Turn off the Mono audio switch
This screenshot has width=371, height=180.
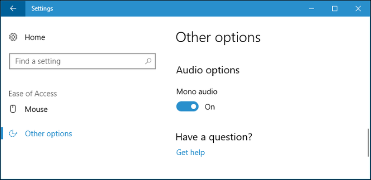(x=187, y=107)
